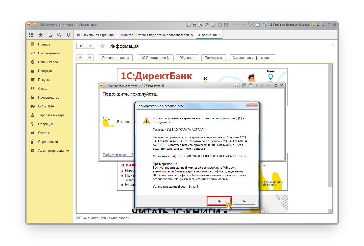Screen dimensions: 364x246
Task: Open ОС и НМА section
Action: coord(50,106)
